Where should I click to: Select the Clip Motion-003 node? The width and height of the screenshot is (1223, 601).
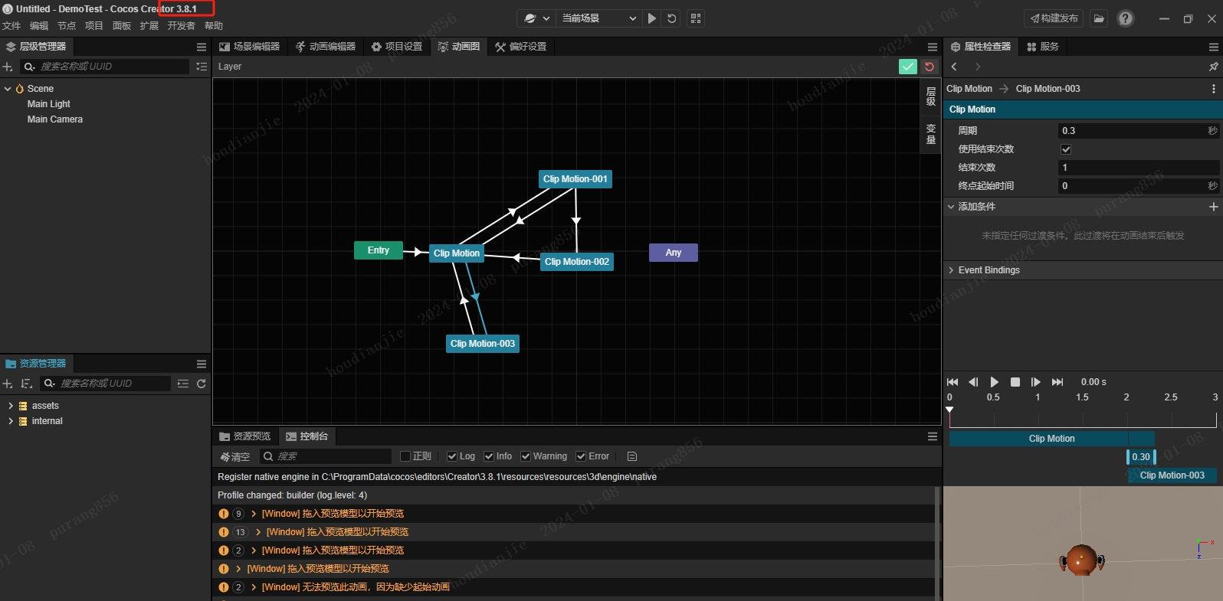tap(483, 344)
